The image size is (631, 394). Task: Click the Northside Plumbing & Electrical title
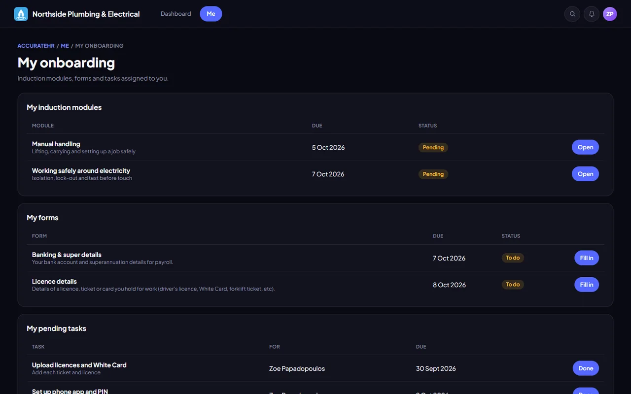pos(86,14)
